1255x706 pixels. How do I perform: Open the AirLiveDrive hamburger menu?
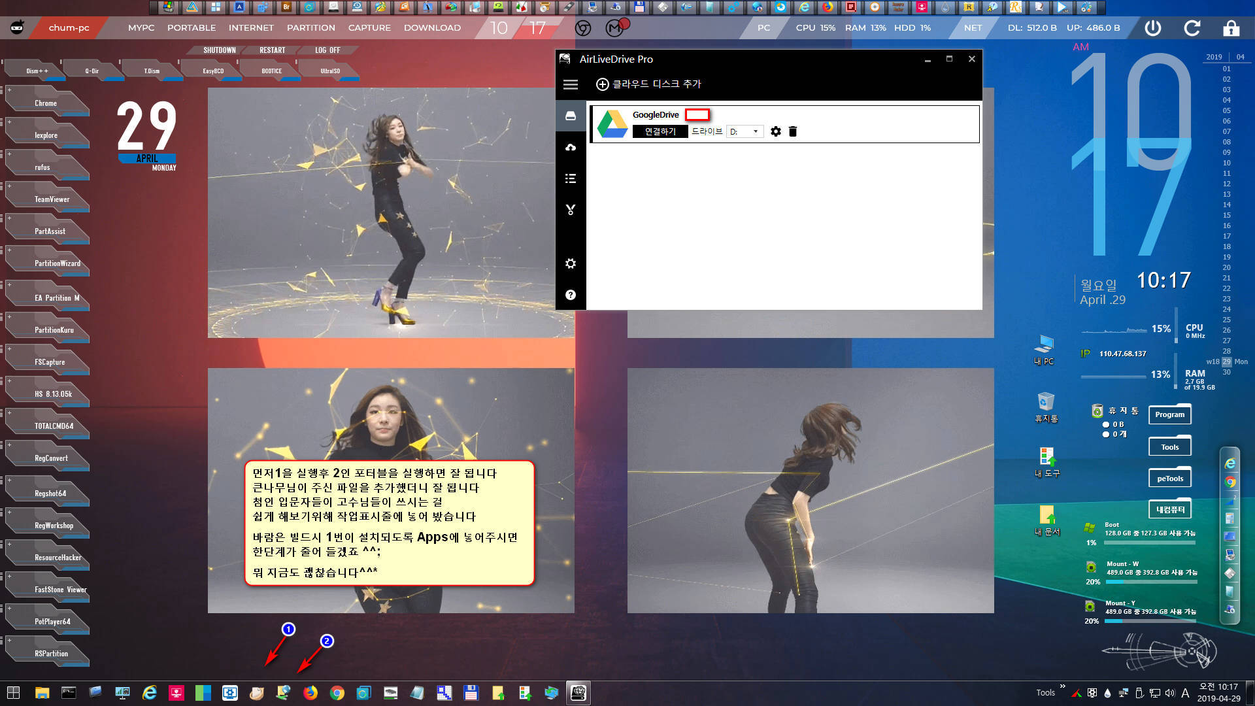(571, 84)
